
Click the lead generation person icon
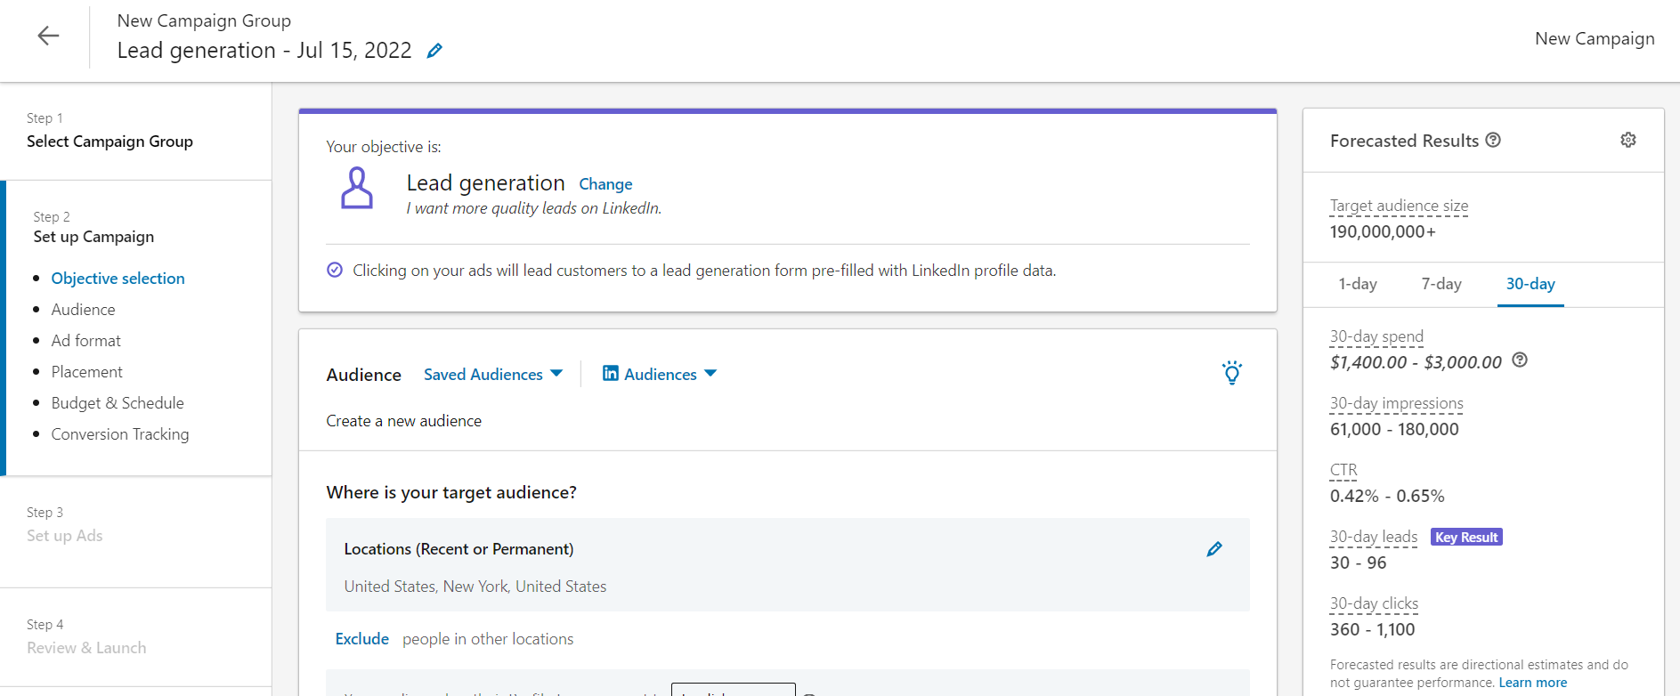pyautogui.click(x=357, y=189)
